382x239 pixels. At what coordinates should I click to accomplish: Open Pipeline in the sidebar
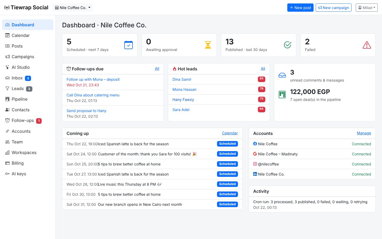28,99
